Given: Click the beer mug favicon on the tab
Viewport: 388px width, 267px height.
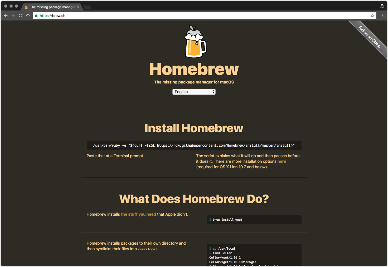Looking at the screenshot, I should pos(26,7).
